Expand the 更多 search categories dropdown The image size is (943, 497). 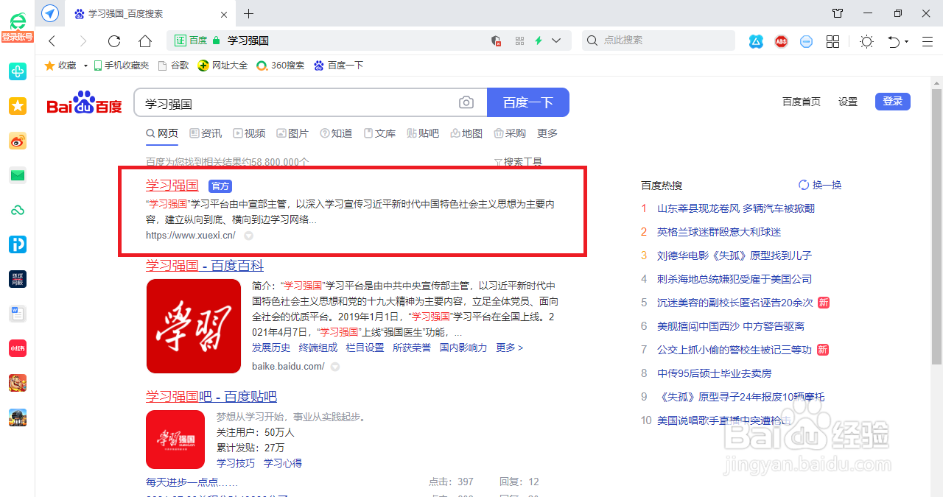[x=549, y=133]
